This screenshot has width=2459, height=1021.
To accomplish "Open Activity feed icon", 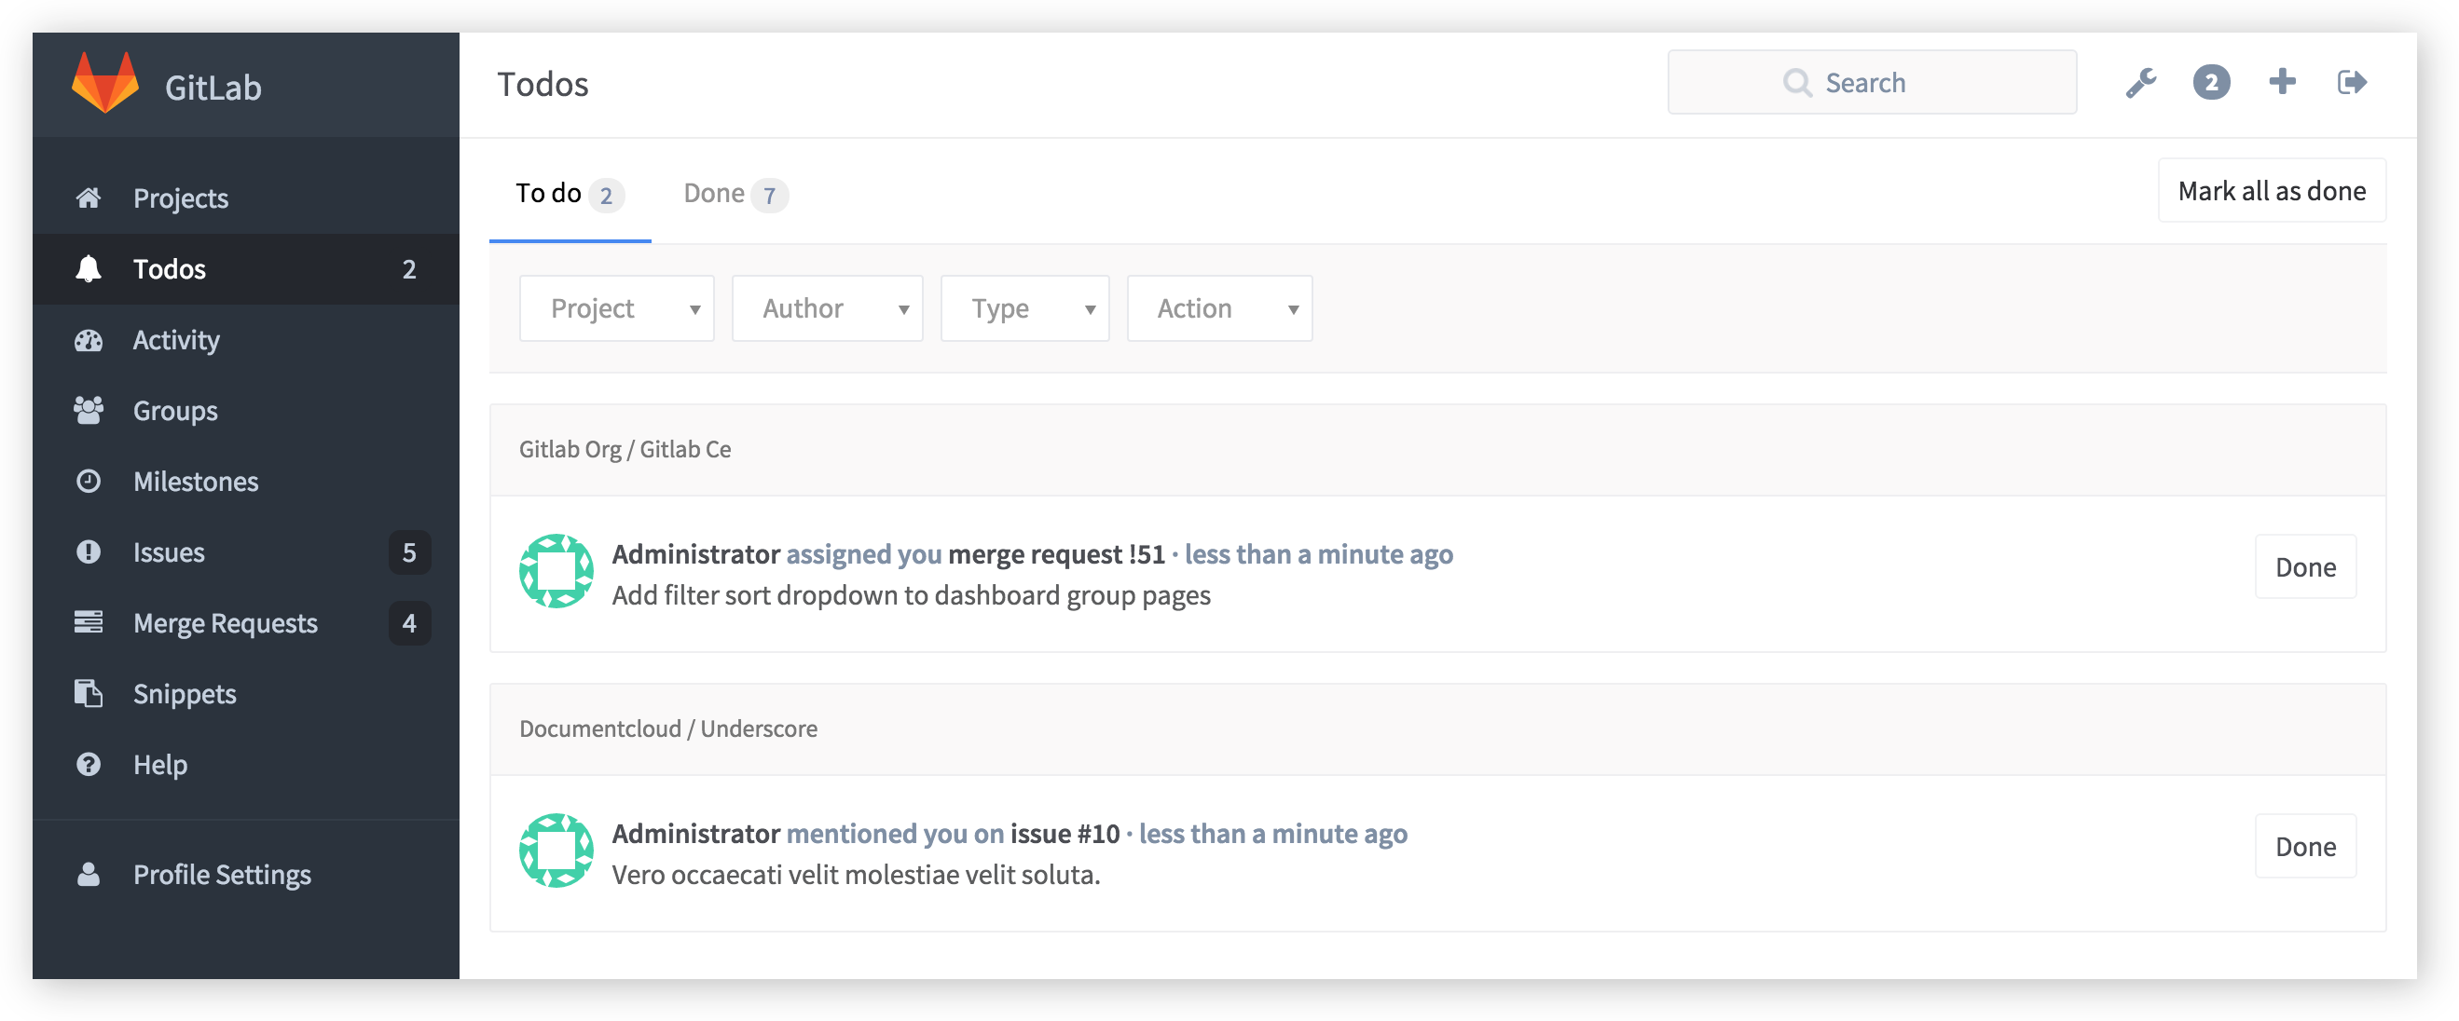I will pos(89,339).
